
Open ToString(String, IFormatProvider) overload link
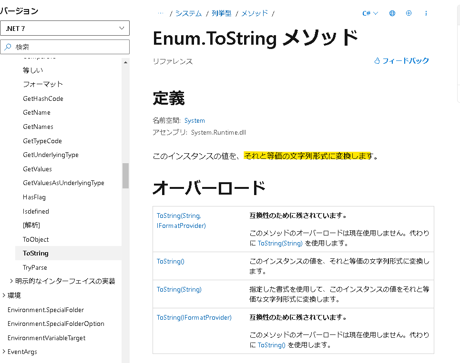click(181, 220)
